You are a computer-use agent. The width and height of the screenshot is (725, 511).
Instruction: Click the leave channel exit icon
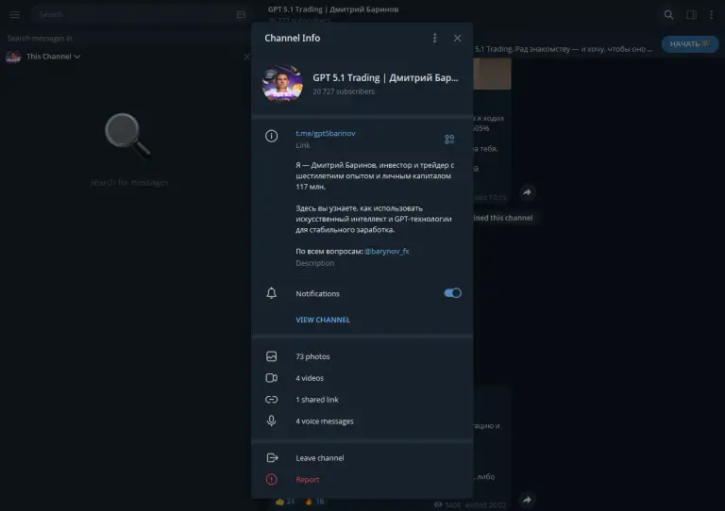tap(272, 458)
